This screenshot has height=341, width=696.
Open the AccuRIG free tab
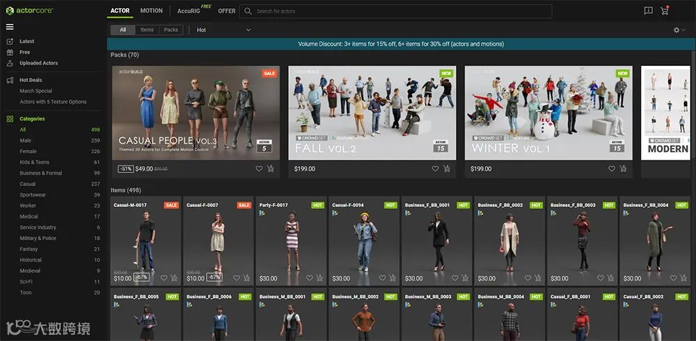(189, 10)
